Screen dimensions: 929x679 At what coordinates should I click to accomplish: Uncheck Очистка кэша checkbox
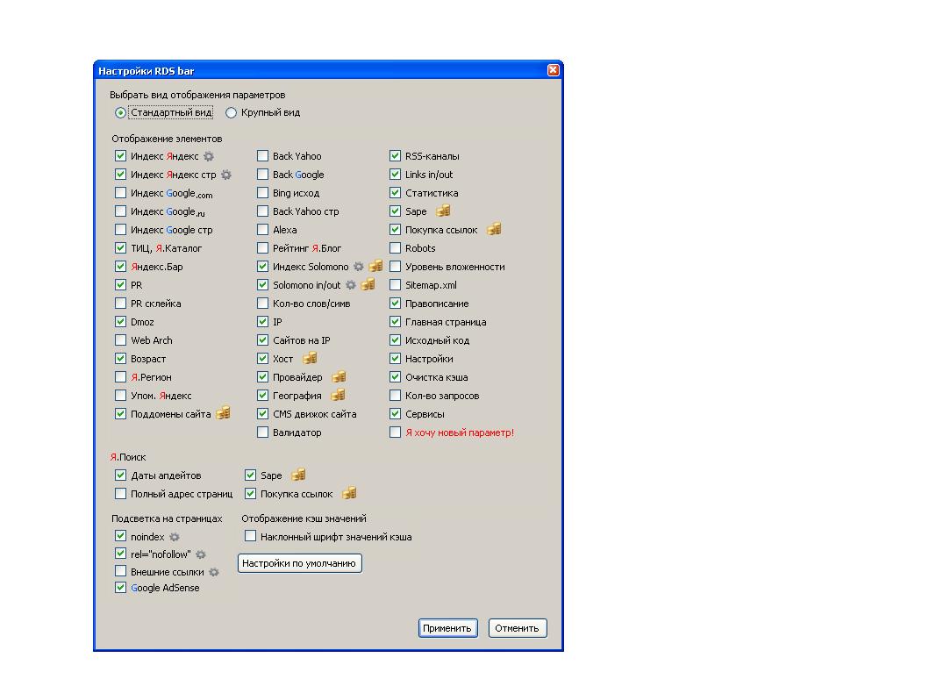click(x=395, y=377)
